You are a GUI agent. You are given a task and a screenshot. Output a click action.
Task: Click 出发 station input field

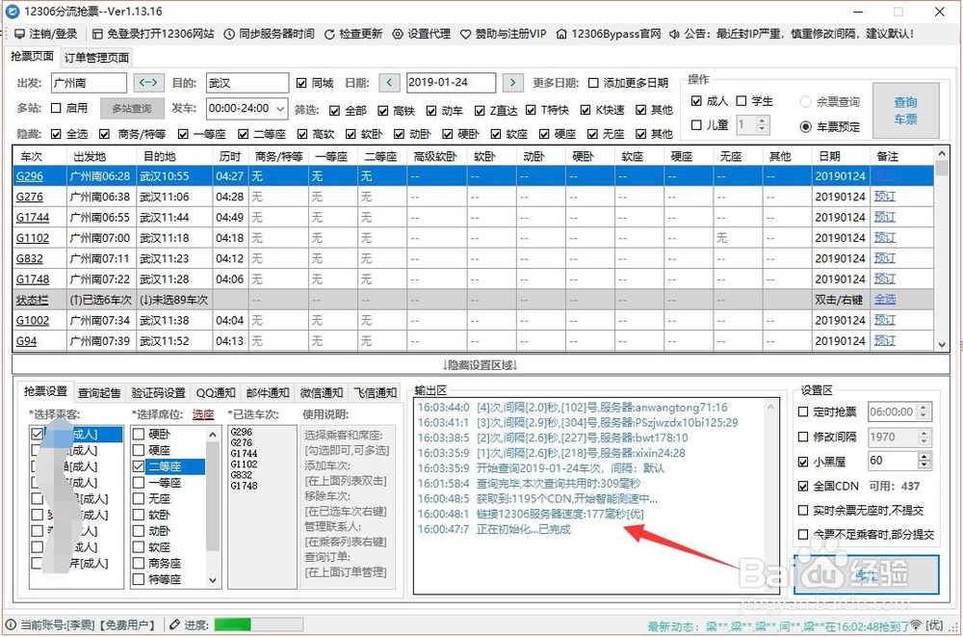[x=89, y=82]
